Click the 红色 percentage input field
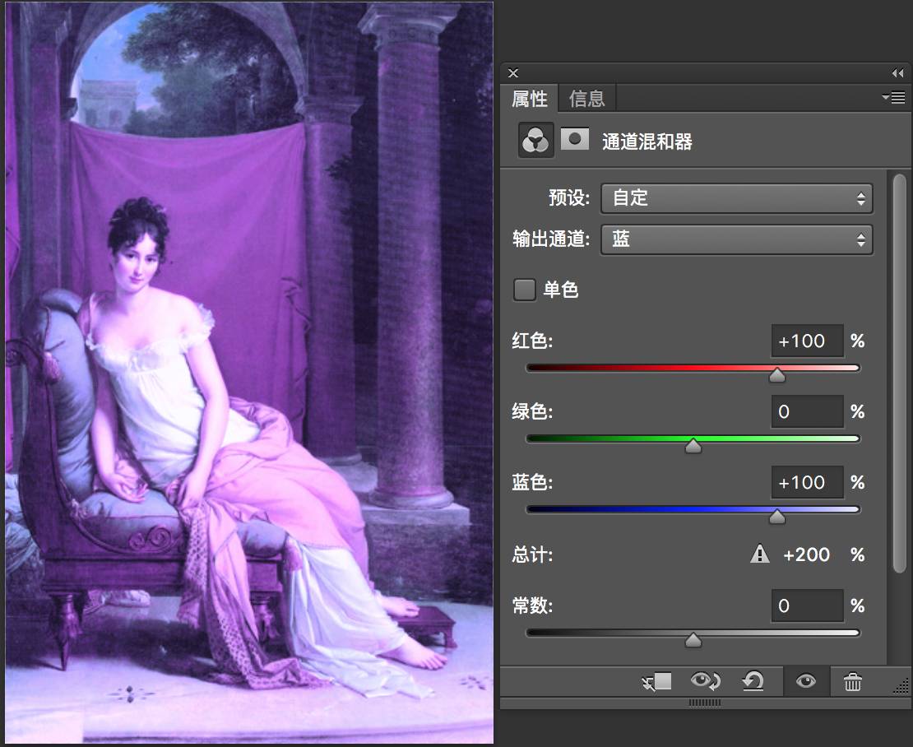Screen dimensions: 913x747 tap(807, 341)
